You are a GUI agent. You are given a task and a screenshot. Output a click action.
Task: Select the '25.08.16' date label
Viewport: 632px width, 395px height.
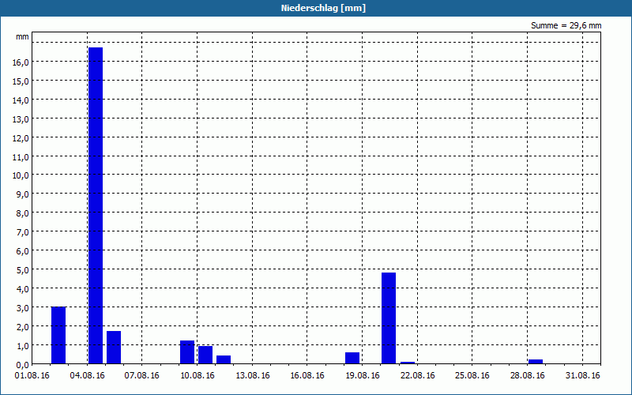coord(472,376)
